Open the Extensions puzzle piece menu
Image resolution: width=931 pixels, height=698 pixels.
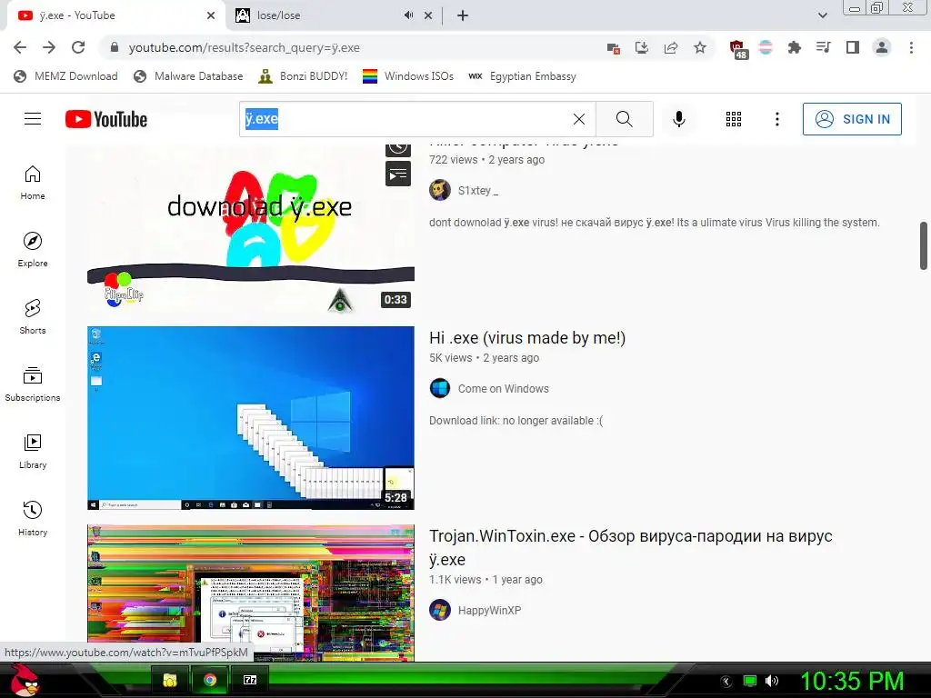pyautogui.click(x=794, y=47)
